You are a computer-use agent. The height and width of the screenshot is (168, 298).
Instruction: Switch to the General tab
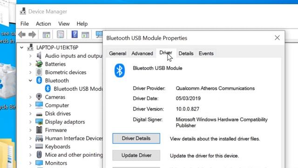click(x=118, y=53)
